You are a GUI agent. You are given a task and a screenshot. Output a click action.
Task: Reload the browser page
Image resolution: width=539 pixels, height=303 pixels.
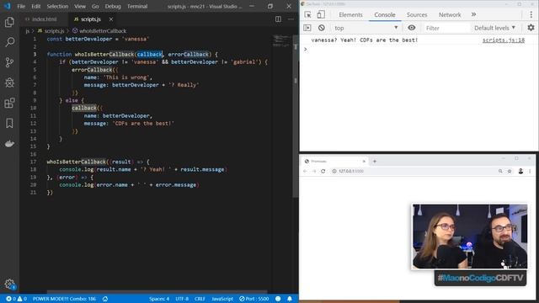pyautogui.click(x=323, y=171)
